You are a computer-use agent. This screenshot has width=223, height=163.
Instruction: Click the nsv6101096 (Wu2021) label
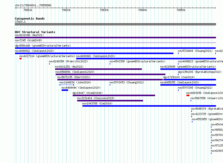point(29,35)
